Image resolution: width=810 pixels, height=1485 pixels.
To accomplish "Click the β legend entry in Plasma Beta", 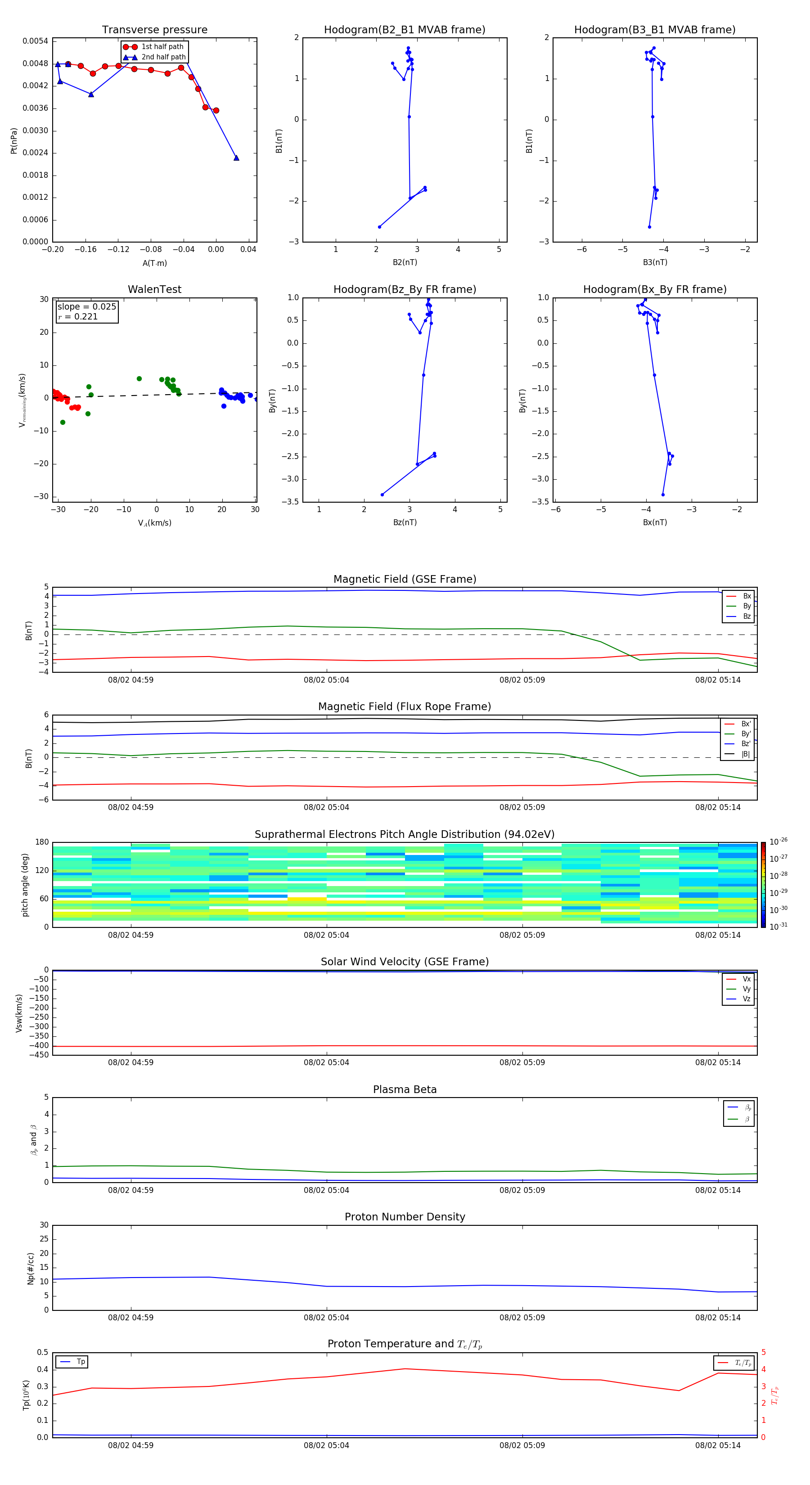I will point(739,1119).
